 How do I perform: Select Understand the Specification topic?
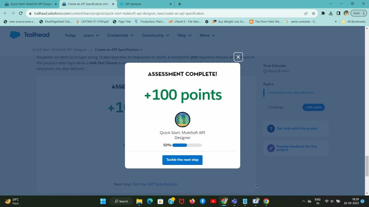(x=291, y=93)
